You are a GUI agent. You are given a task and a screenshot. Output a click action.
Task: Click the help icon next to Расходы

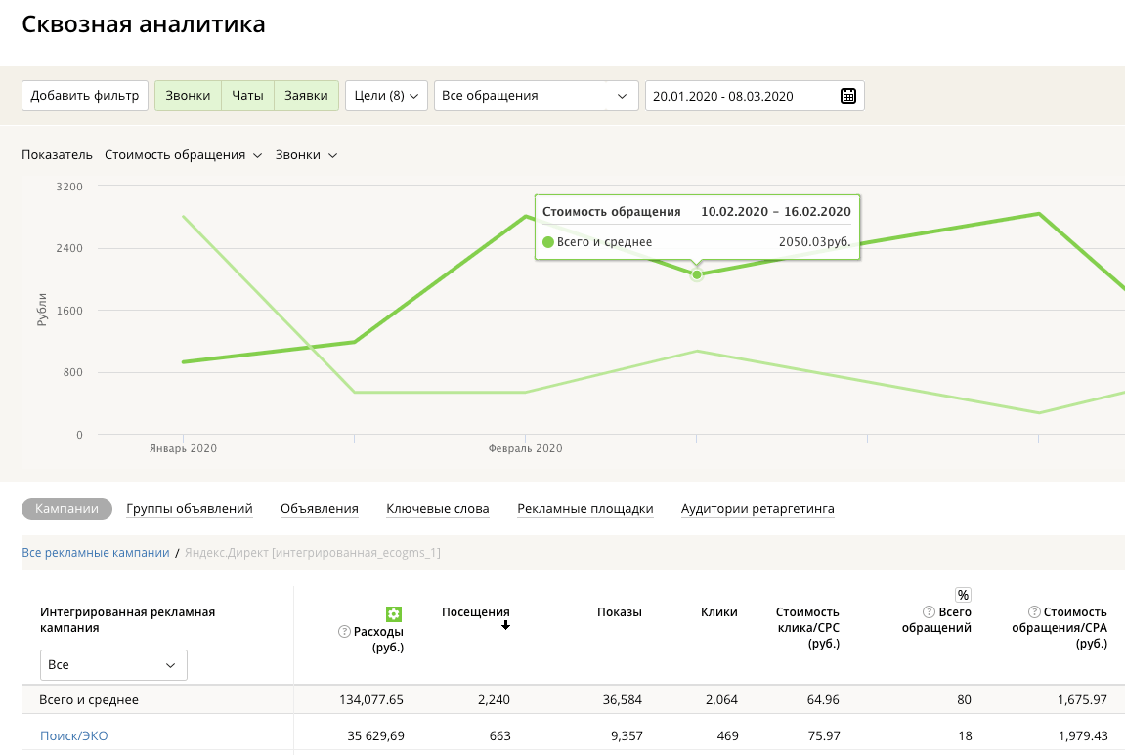tap(344, 632)
